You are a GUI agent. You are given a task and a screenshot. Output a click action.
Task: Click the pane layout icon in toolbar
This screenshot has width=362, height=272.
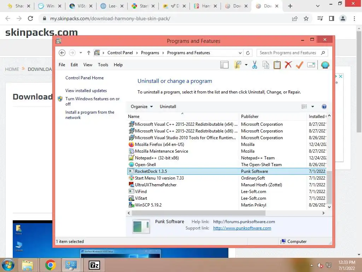[224, 65]
